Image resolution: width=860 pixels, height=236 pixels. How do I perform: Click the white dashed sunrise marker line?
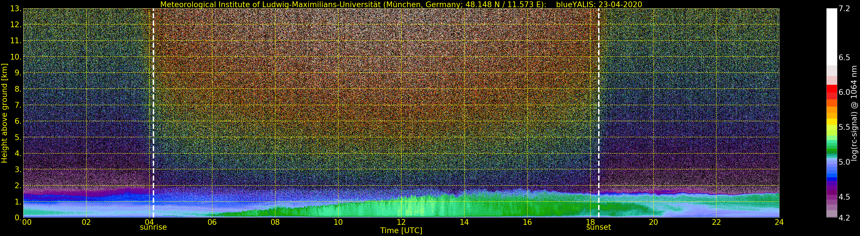coord(153,113)
